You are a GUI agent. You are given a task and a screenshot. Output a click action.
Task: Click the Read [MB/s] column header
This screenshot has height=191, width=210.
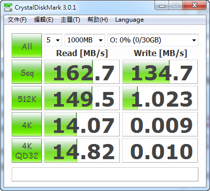coord(82,53)
